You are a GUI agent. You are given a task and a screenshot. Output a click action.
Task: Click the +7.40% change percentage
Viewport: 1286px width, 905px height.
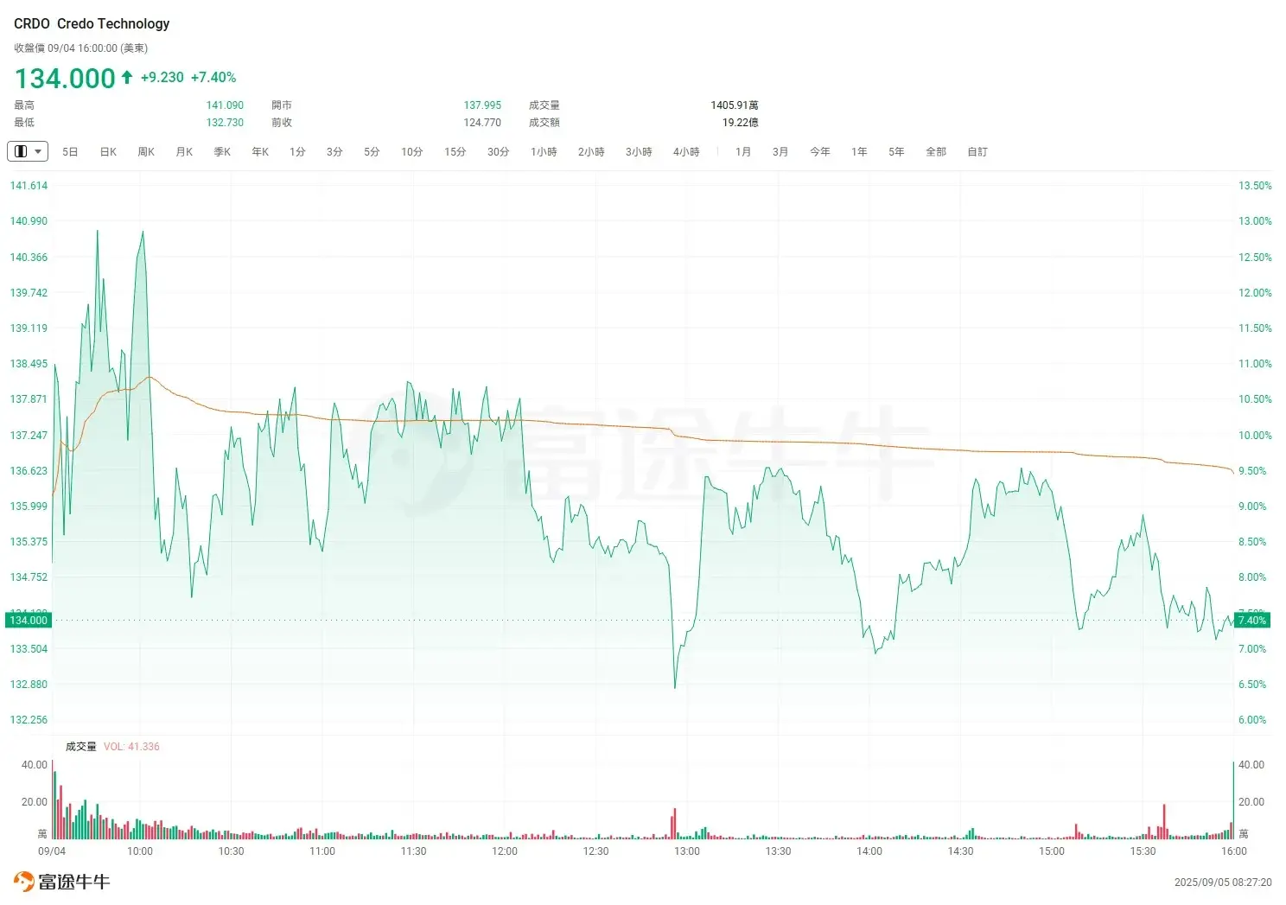tap(213, 78)
